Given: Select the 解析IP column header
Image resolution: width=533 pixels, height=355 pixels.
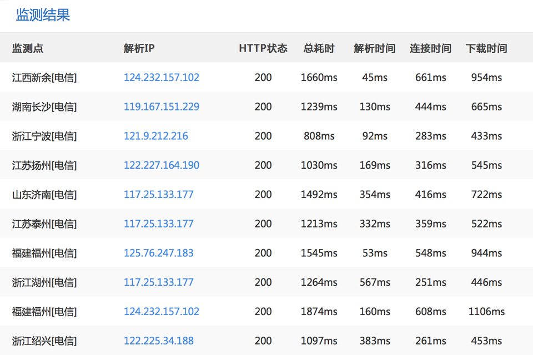Looking at the screenshot, I should click(139, 48).
